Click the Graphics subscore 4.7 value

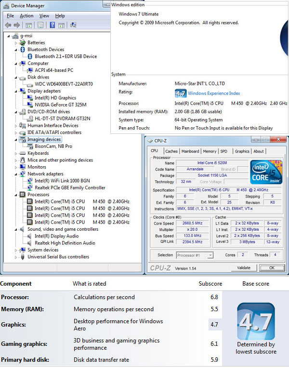click(214, 325)
